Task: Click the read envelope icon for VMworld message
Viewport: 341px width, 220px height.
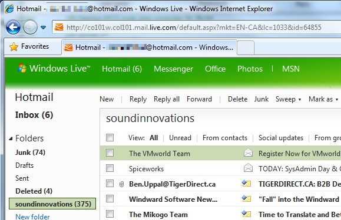Action: coord(248,153)
